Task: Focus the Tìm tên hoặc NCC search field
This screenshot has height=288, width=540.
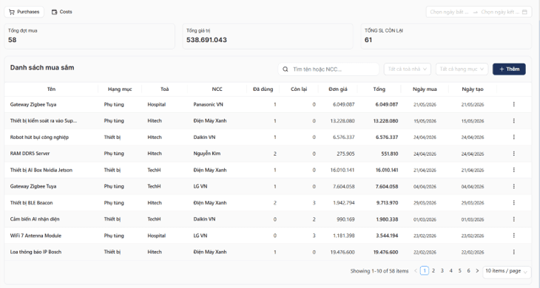Action: (328, 69)
